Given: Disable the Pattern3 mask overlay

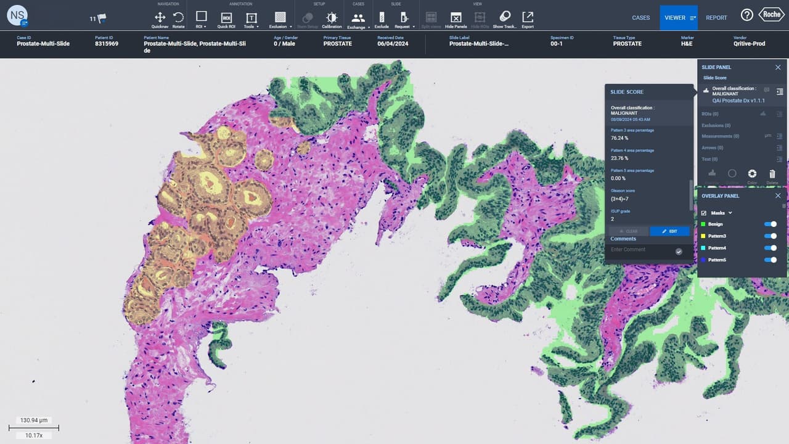Looking at the screenshot, I should 771,236.
